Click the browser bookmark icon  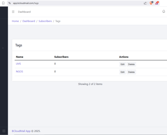pyautogui.click(x=3, y=3)
